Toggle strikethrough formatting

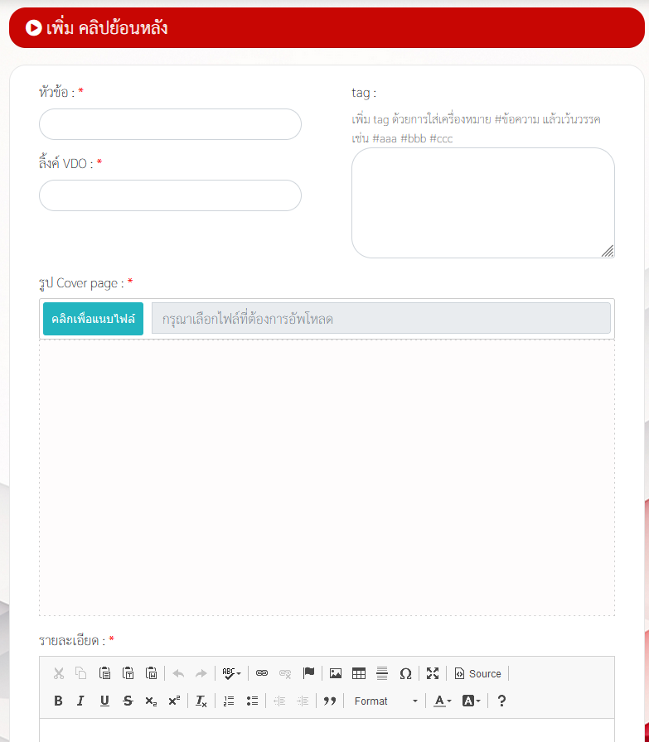coord(128,701)
